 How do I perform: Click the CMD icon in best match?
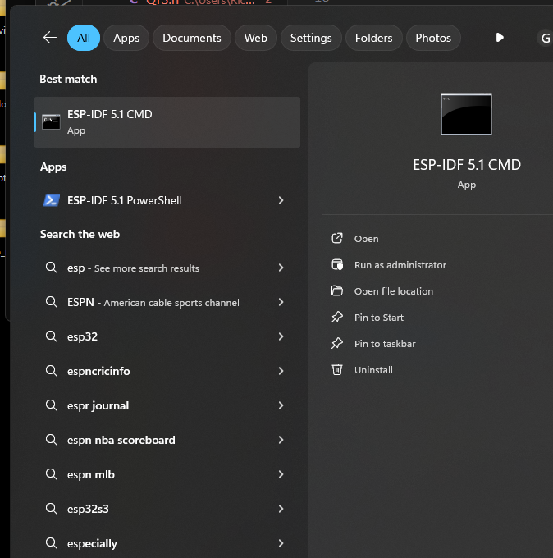(x=51, y=121)
